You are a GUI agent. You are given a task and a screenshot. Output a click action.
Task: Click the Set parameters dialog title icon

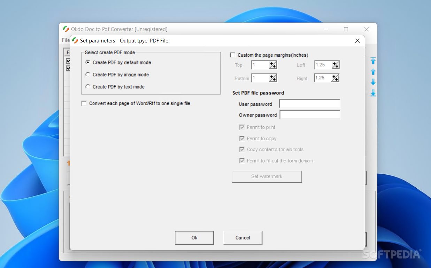click(x=75, y=40)
